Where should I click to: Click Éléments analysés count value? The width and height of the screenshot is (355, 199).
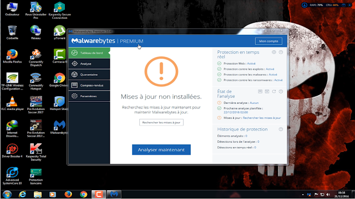point(246,136)
